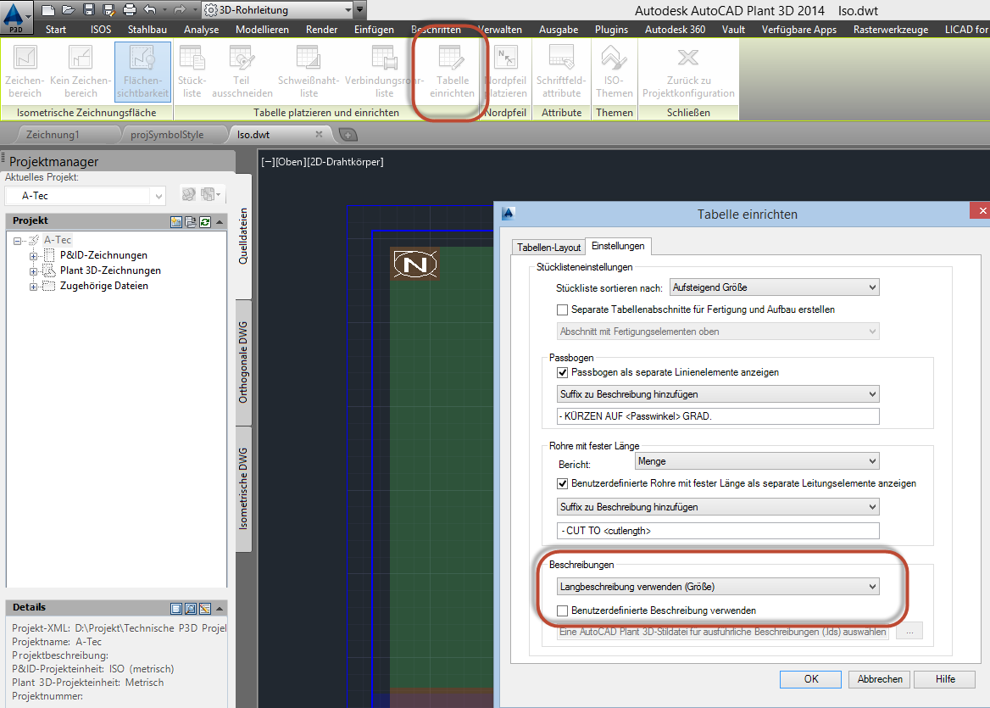Close the Iso.dwt document tab
990x708 pixels.
pos(319,134)
